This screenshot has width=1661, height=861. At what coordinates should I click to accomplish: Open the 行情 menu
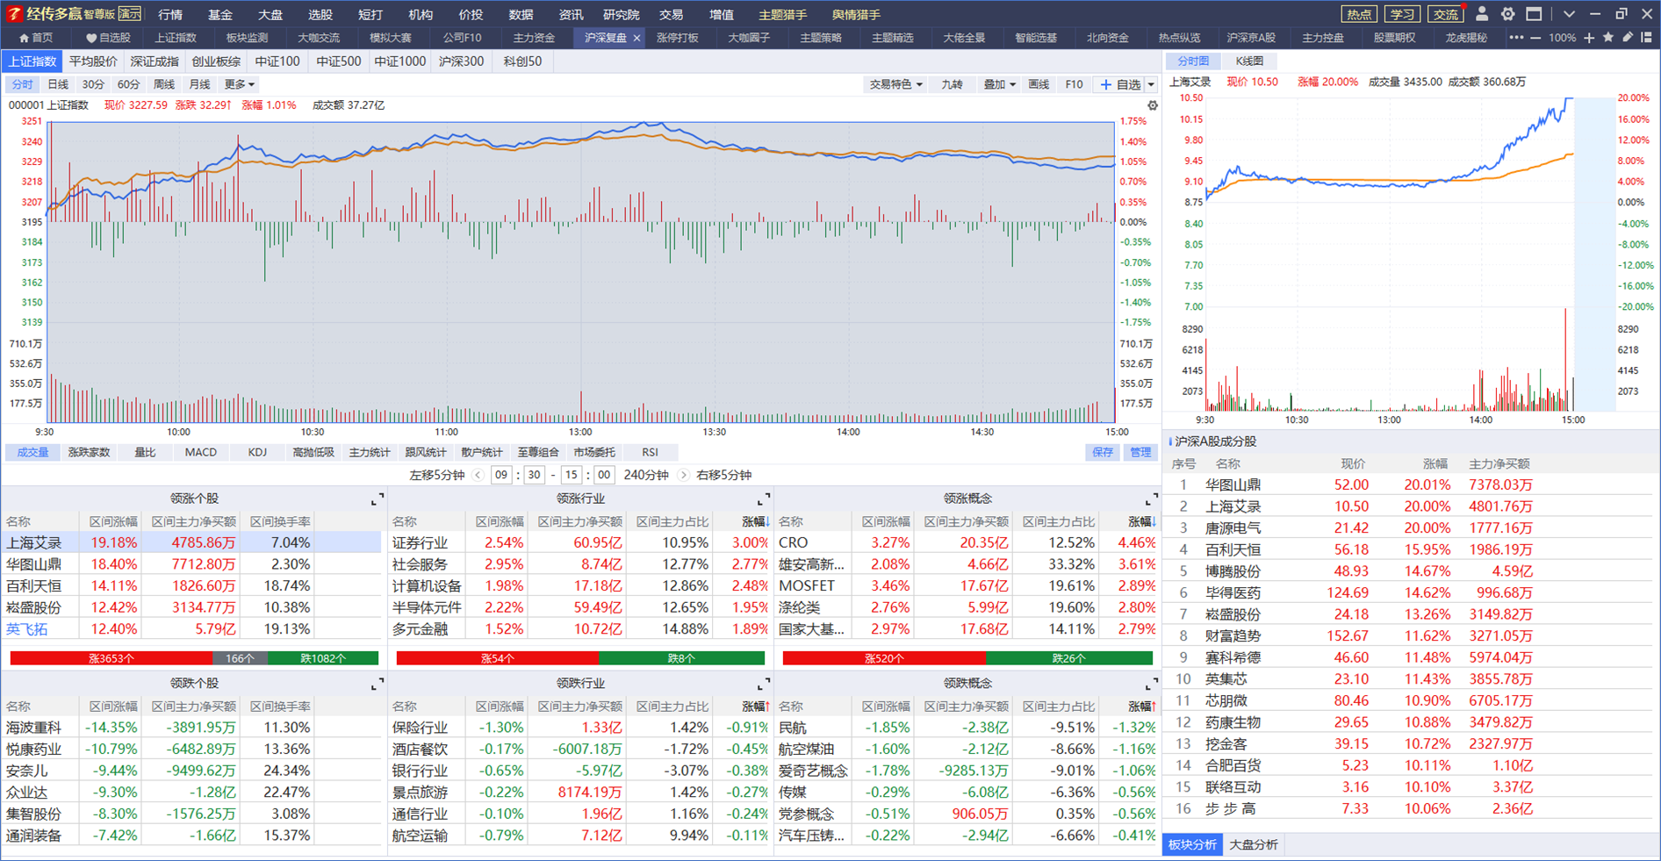tap(170, 14)
